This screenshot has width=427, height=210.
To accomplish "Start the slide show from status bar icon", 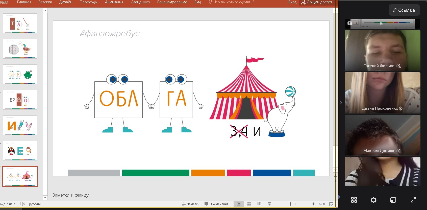I will point(269,204).
